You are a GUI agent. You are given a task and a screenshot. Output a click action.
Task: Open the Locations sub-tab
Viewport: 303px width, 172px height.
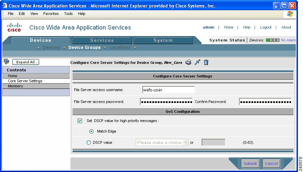(x=120, y=48)
